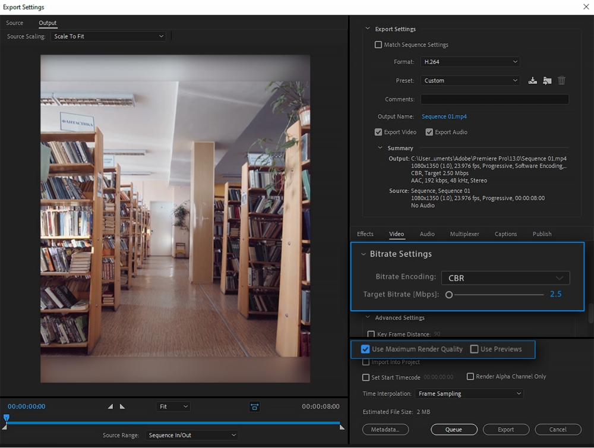Click the Save Preset icon
Image resolution: width=594 pixels, height=448 pixels.
click(532, 81)
